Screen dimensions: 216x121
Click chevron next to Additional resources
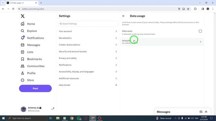coord(116,78)
